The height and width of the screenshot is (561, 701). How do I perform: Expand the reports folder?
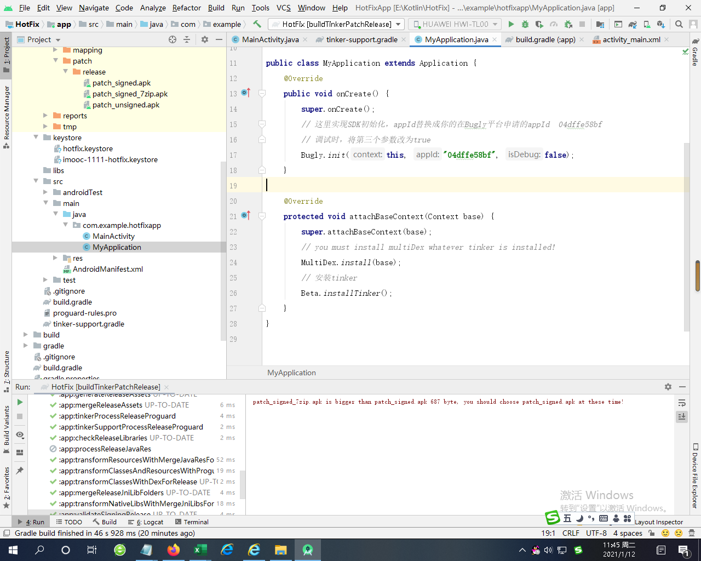click(x=45, y=116)
